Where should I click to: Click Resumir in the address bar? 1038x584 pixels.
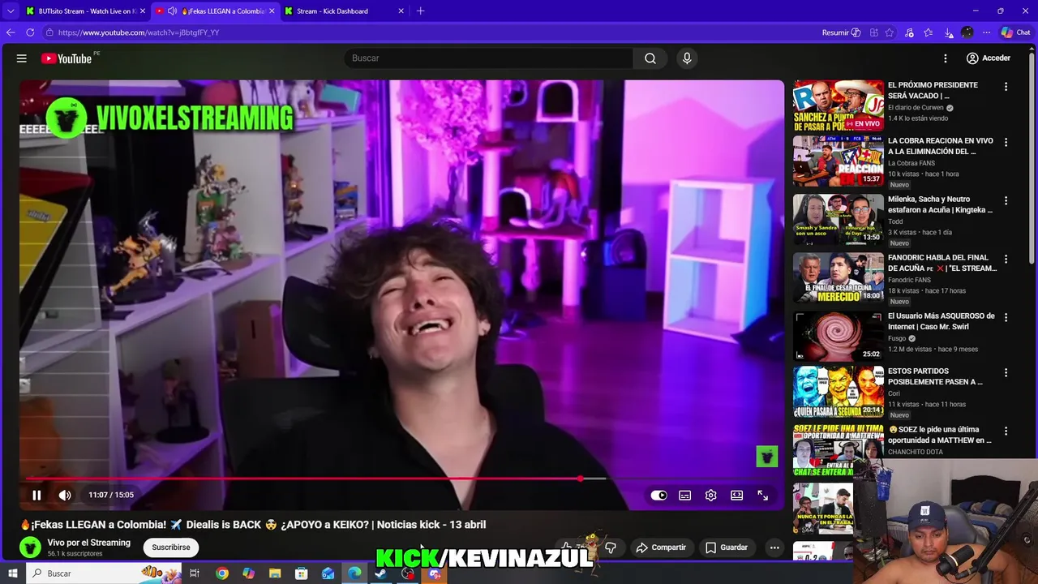pyautogui.click(x=841, y=32)
